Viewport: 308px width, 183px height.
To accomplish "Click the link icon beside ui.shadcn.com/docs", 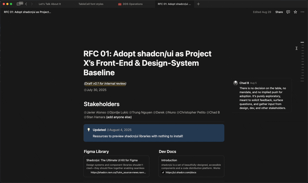I will pyautogui.click(x=163, y=172).
